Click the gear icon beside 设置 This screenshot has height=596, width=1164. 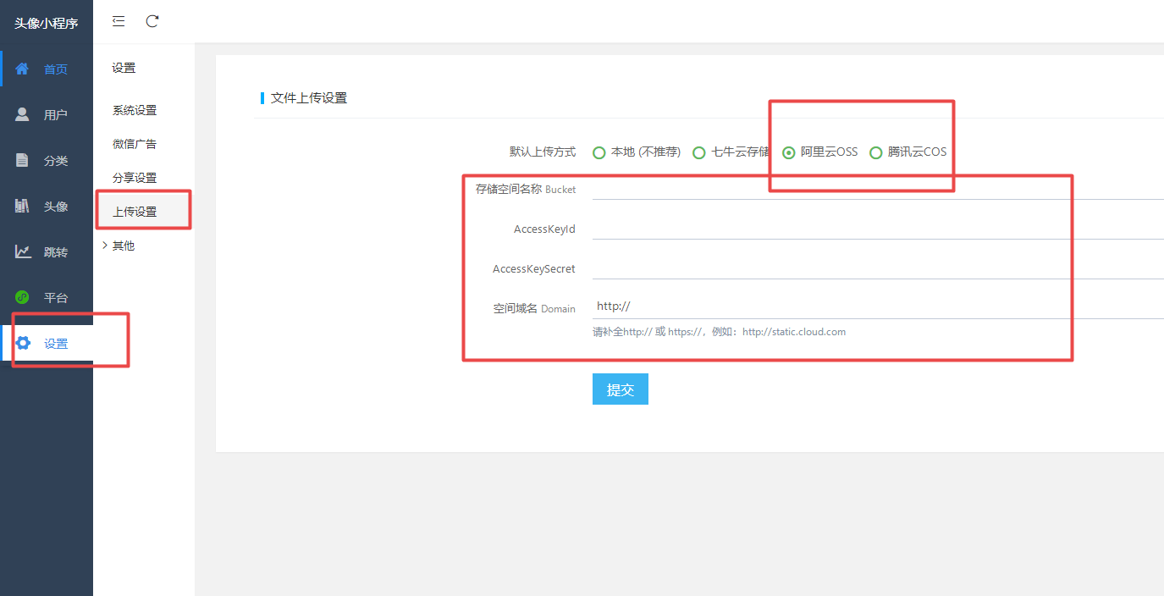[23, 343]
